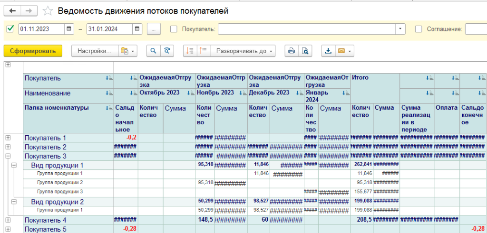
Task: Add report to favorites with star icon
Action: (48, 11)
